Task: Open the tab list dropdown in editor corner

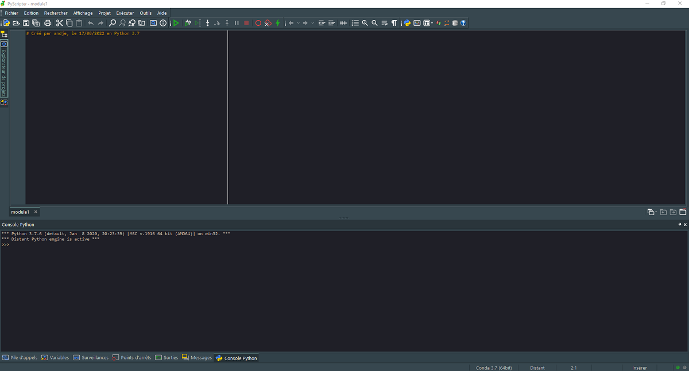Action: [x=652, y=212]
